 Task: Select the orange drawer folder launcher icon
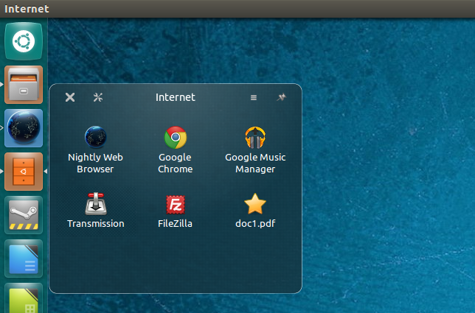(24, 172)
